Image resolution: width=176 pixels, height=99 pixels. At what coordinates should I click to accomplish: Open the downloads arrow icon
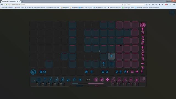coord(156,5)
